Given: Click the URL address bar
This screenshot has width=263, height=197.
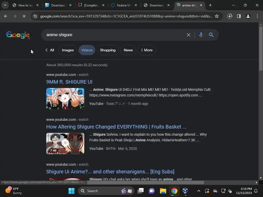Looking at the screenshot, I should tap(126, 16).
